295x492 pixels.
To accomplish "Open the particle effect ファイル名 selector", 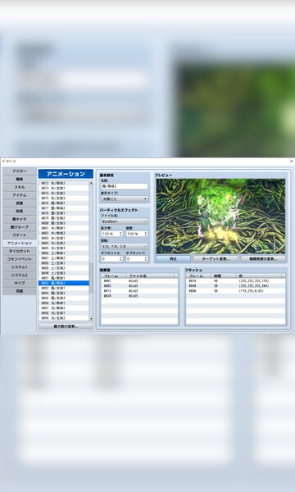I will coord(124,221).
